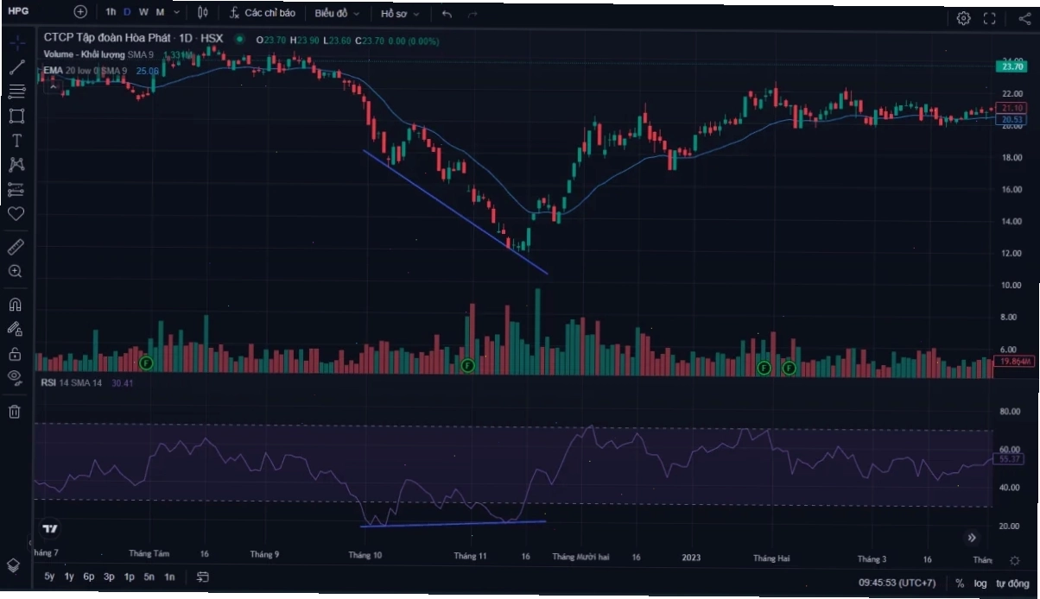Select the text annotation tool
Screen dimensions: 1040x599
pyautogui.click(x=16, y=140)
